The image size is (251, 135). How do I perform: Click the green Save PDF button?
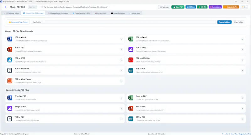[178, 7]
